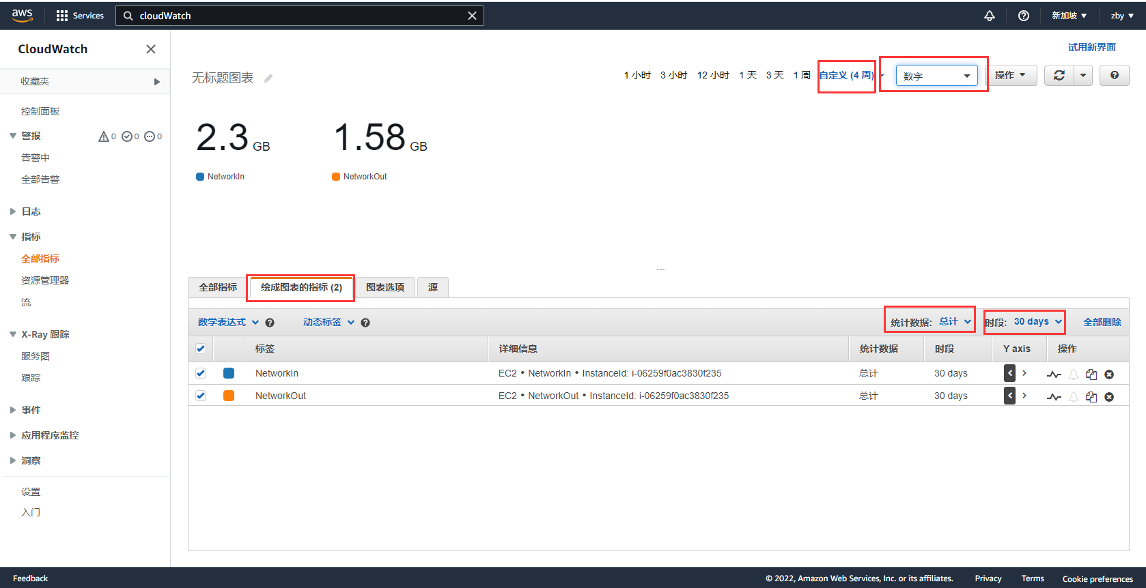Viewport: 1146px width, 588px height.
Task: Create alarm for NetworkIn metric
Action: coord(1074,374)
